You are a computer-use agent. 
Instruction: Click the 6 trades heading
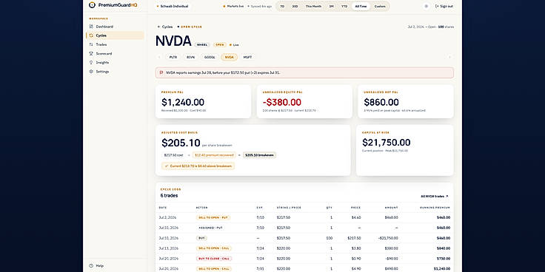[169, 196]
